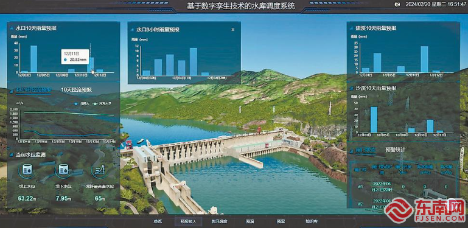This screenshot has width=468, height=228.
Task: Open 知识库 in the bottom navigation
Action: [312, 221]
